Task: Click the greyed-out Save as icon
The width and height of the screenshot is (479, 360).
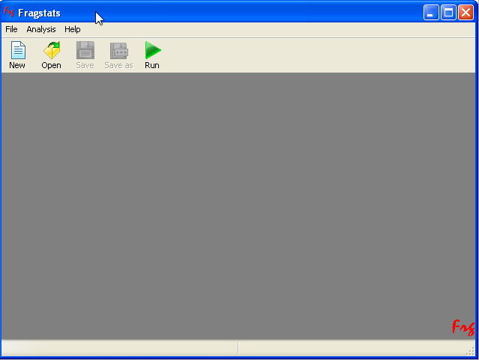Action: point(119,51)
